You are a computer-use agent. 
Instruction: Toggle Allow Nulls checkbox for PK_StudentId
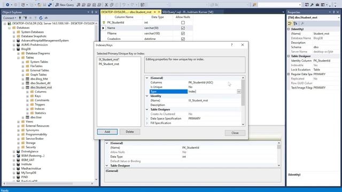point(183,22)
